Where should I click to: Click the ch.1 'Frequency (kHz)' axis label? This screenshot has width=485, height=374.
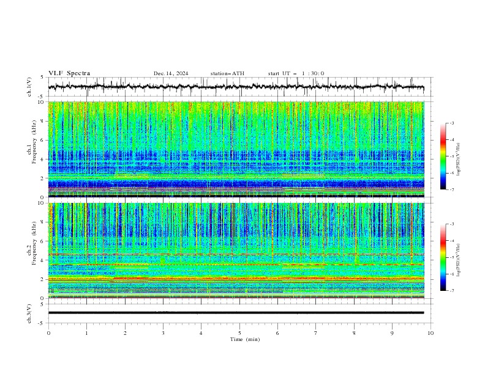click(x=34, y=142)
